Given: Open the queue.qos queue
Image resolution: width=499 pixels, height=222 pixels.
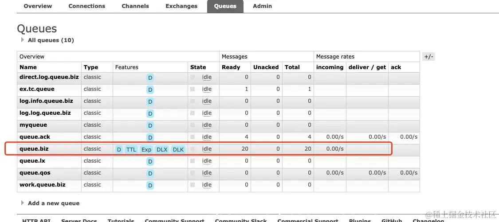Looking at the screenshot, I should [x=35, y=173].
